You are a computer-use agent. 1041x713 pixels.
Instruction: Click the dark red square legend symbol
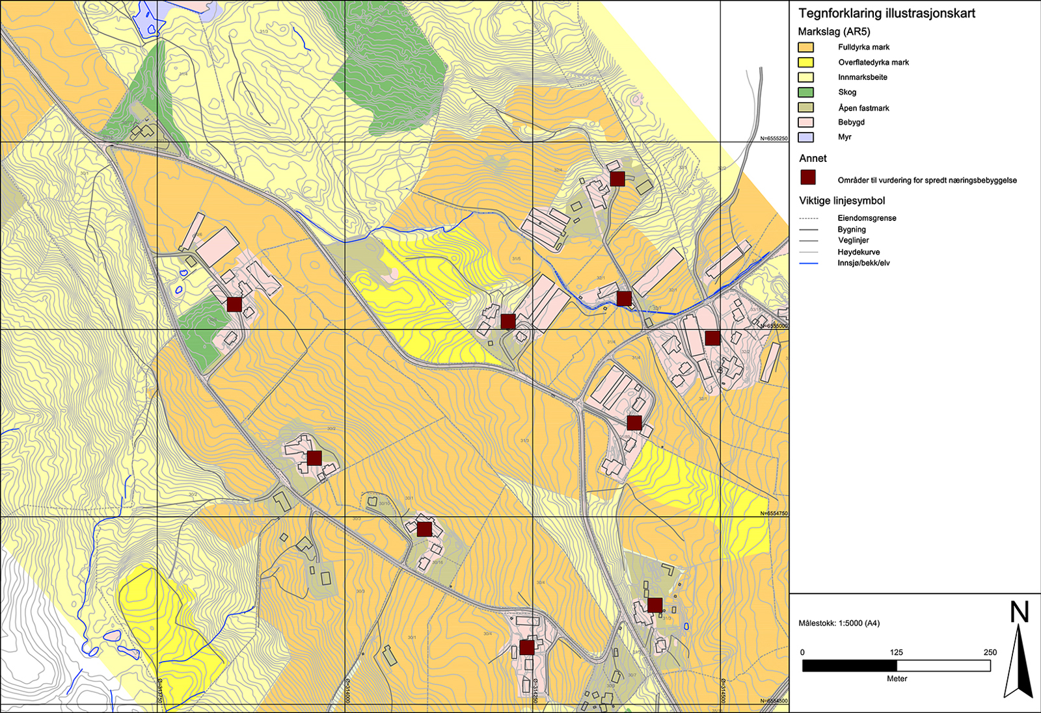(807, 177)
